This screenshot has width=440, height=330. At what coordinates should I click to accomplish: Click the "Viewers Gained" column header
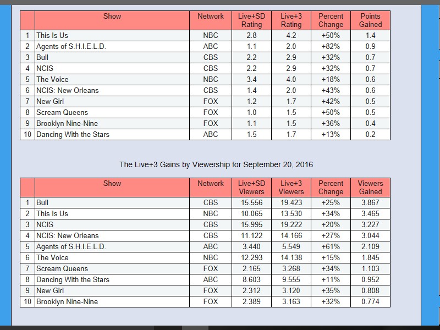(x=370, y=188)
